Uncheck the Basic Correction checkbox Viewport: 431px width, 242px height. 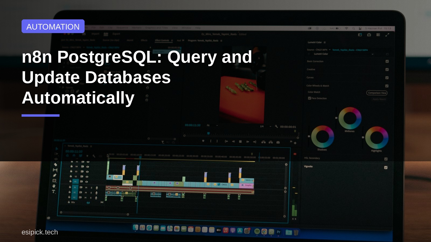pyautogui.click(x=387, y=61)
